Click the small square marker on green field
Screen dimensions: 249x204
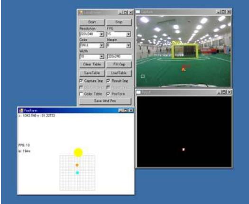[x=143, y=76]
